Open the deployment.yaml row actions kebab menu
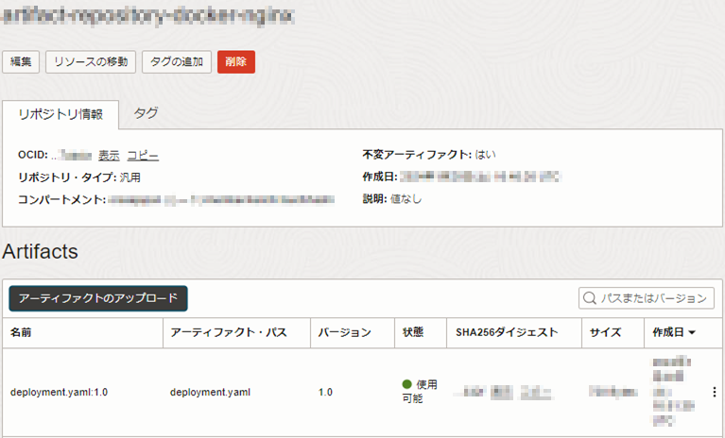 (715, 392)
